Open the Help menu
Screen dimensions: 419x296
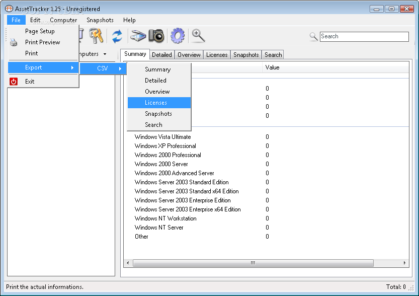coord(129,20)
